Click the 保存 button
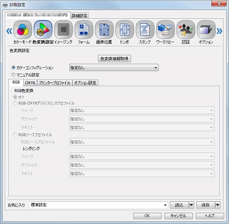The height and width of the screenshot is (224, 229). [x=206, y=205]
